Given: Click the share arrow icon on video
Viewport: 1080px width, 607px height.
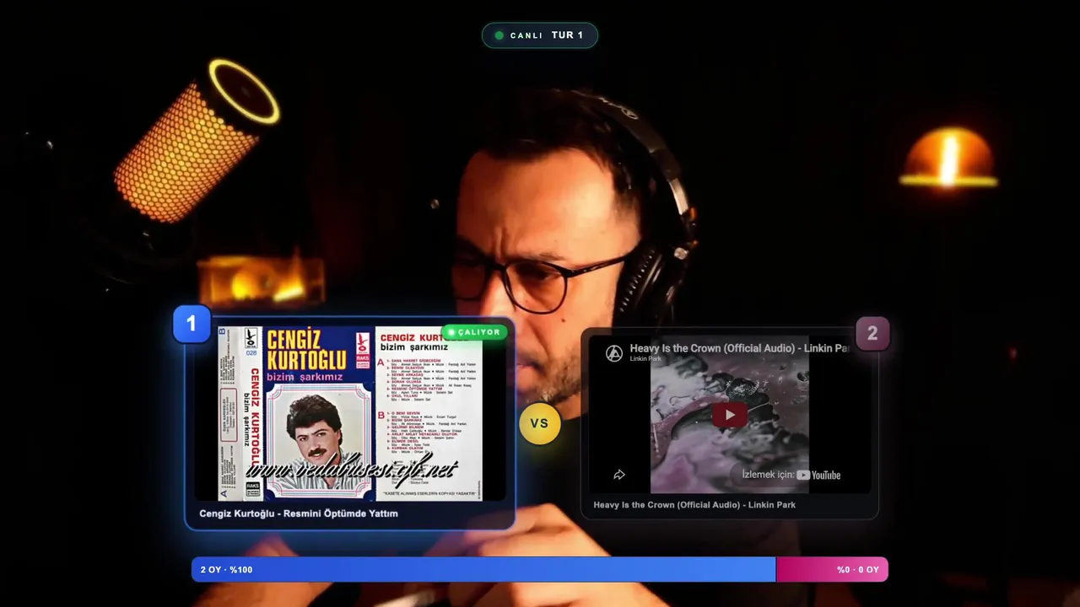Looking at the screenshot, I should tap(618, 475).
